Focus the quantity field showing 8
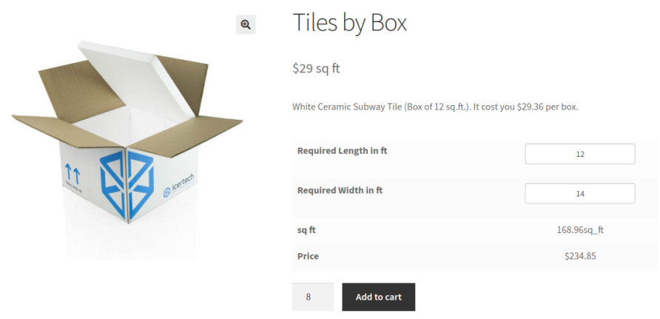This screenshot has width=660, height=319. coord(312,297)
